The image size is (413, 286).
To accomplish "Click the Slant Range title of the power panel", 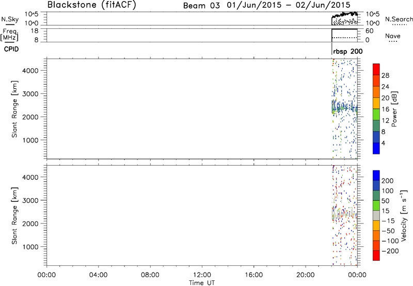I will tap(14, 109).
